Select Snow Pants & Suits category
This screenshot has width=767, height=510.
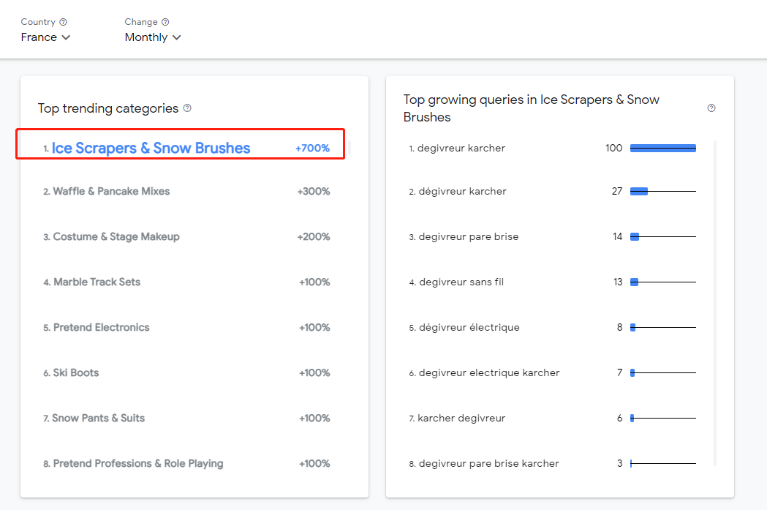click(98, 418)
